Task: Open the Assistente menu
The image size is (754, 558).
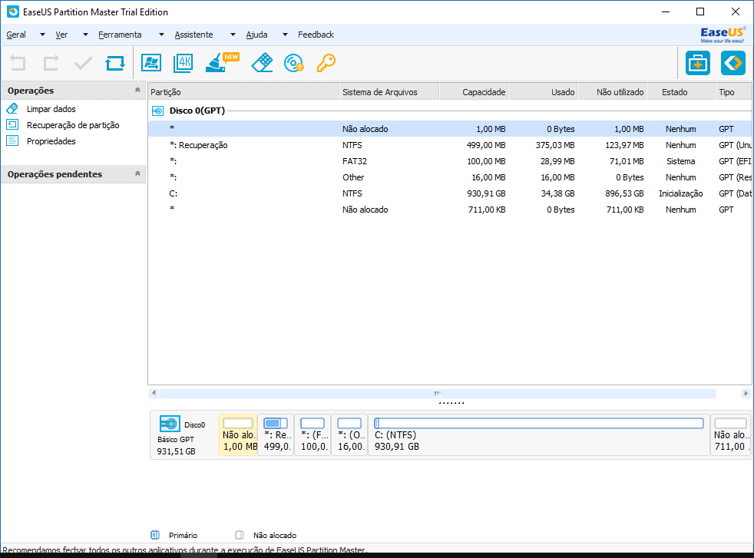Action: (x=193, y=35)
